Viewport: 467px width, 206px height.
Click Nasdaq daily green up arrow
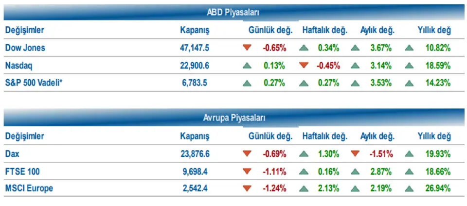pyautogui.click(x=247, y=65)
